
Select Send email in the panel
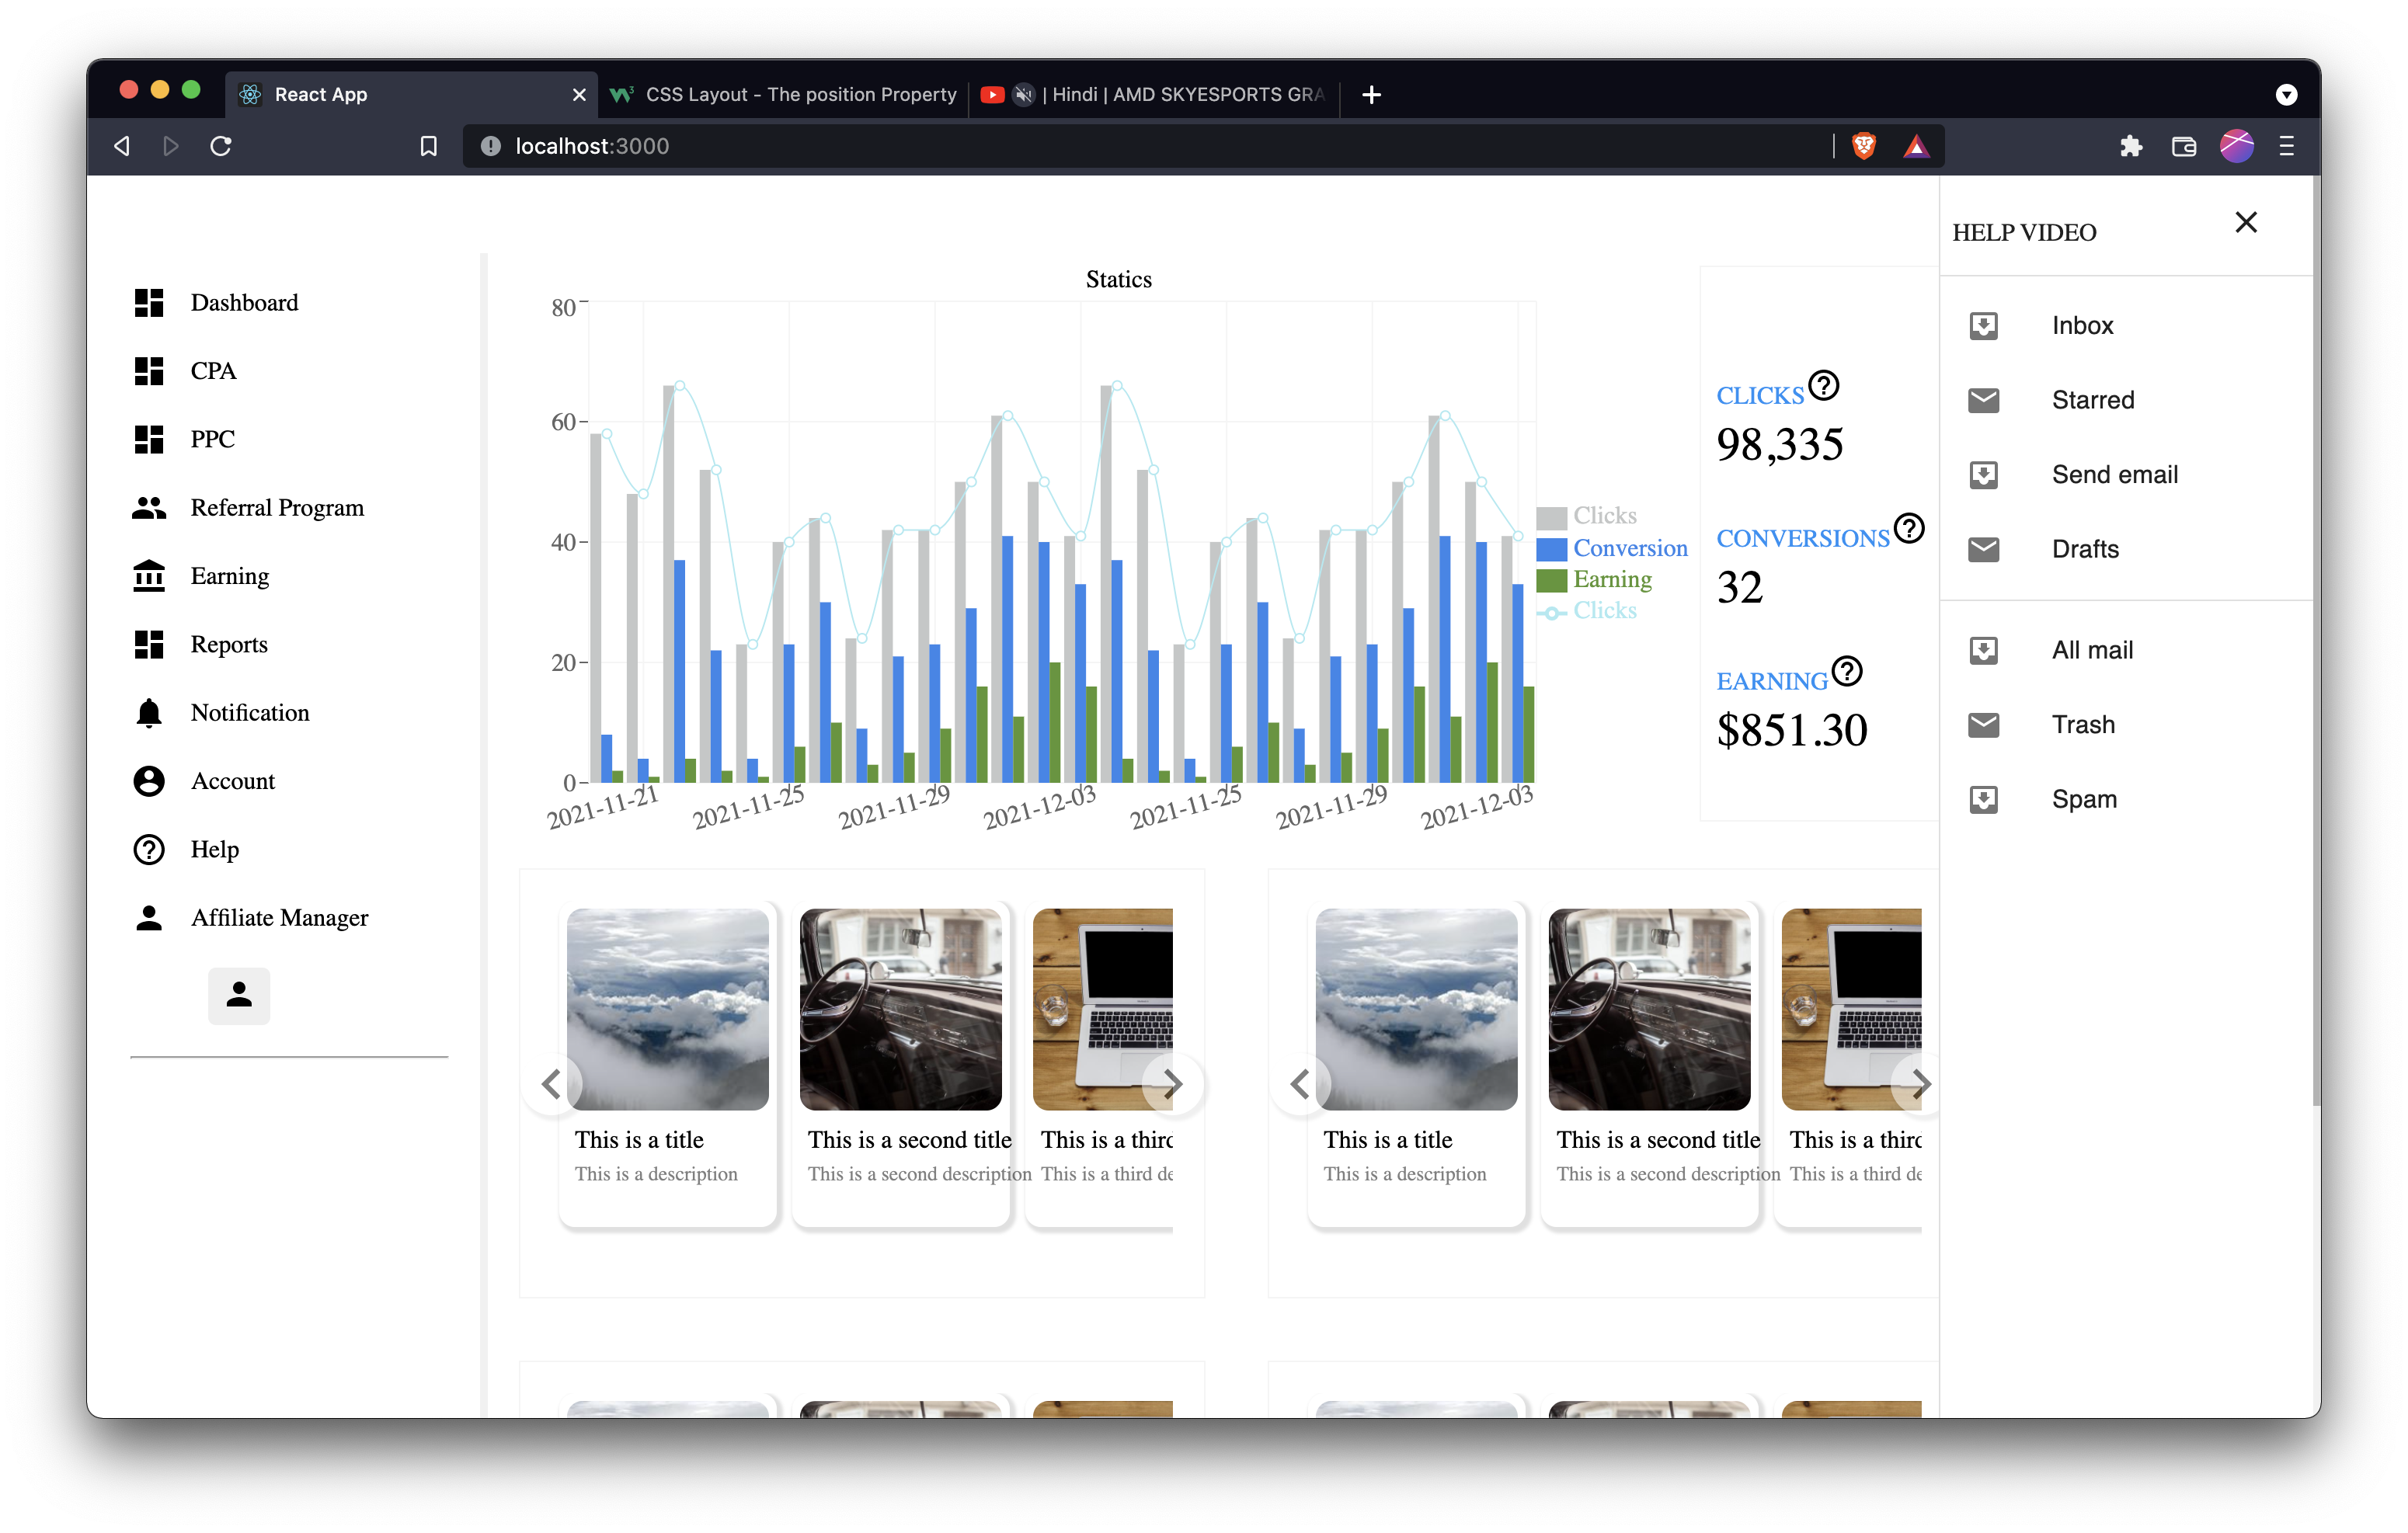(2114, 475)
